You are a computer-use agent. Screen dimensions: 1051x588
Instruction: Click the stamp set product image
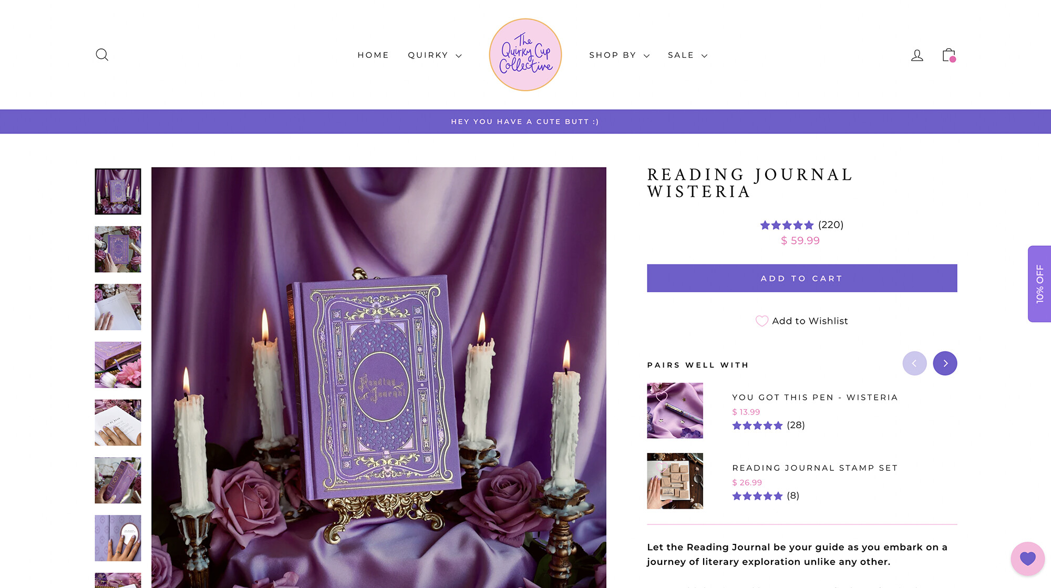click(x=675, y=481)
